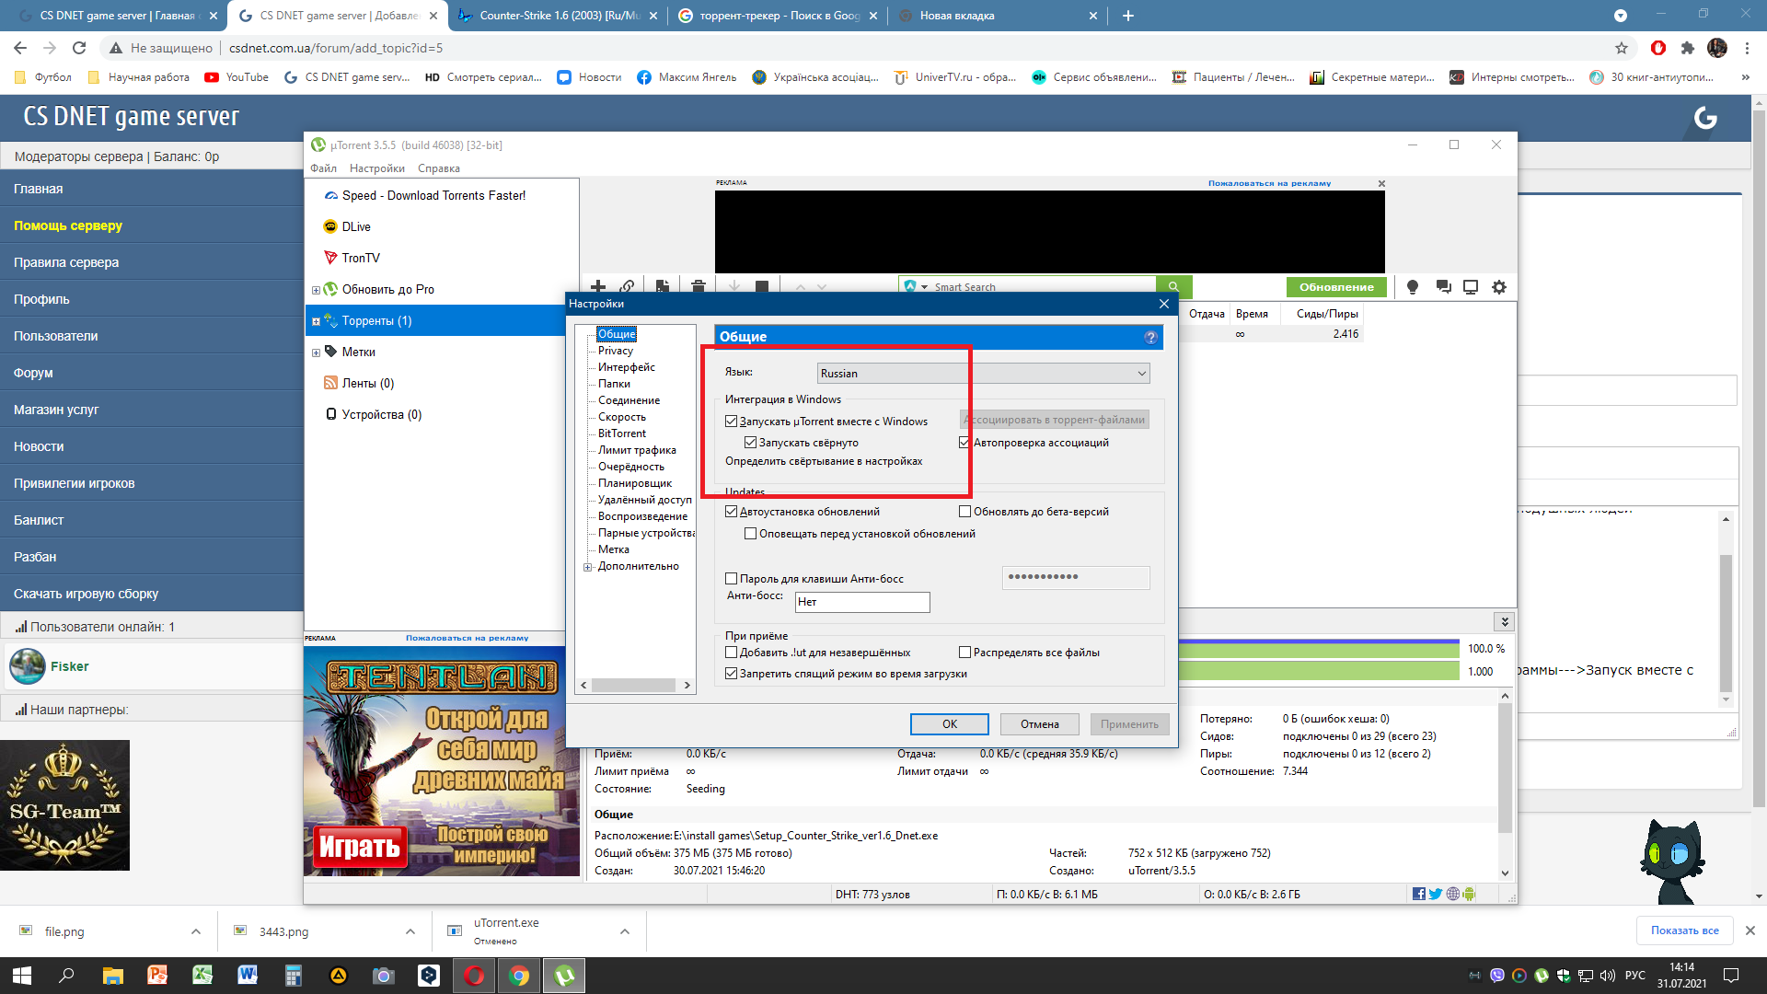Toggle Запускать свёрнуто checkbox
Viewport: 1767px width, 994px height.
tap(751, 443)
